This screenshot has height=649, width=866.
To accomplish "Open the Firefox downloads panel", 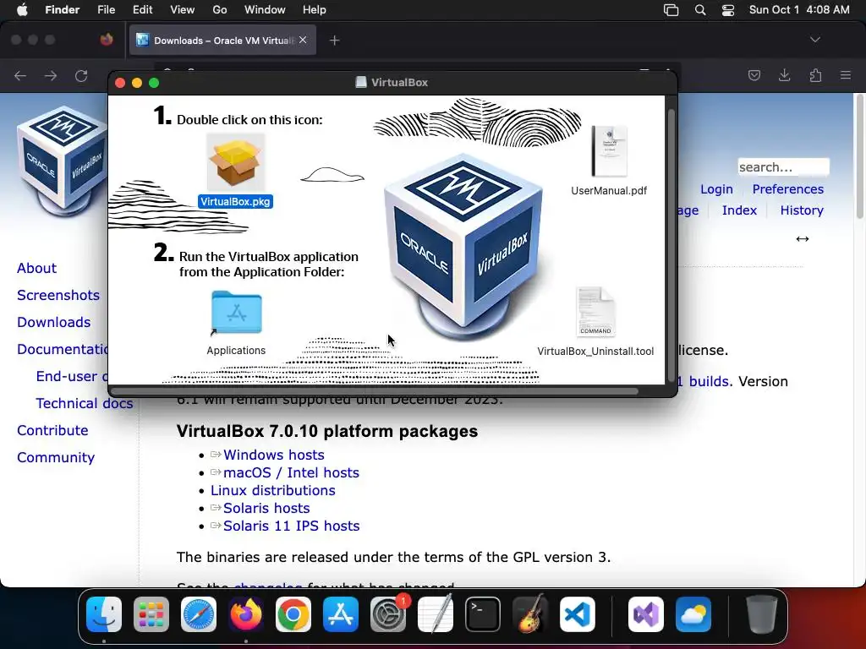I will [784, 75].
